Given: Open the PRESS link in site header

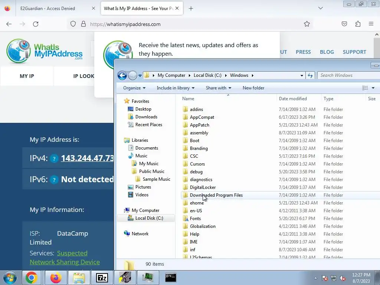Looking at the screenshot, I should pyautogui.click(x=303, y=52).
